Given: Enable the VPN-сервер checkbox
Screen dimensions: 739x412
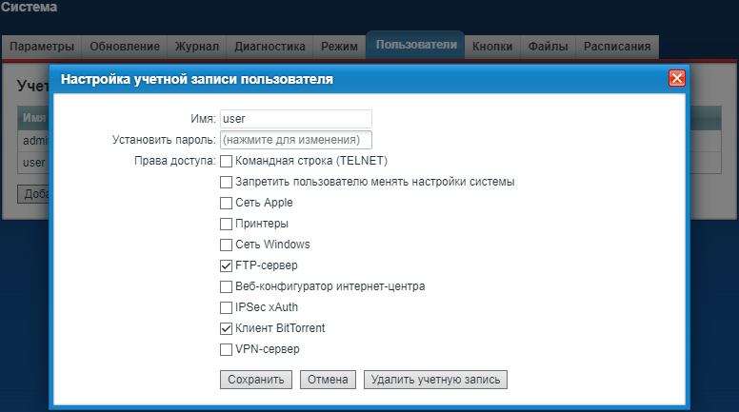Looking at the screenshot, I should click(x=227, y=349).
